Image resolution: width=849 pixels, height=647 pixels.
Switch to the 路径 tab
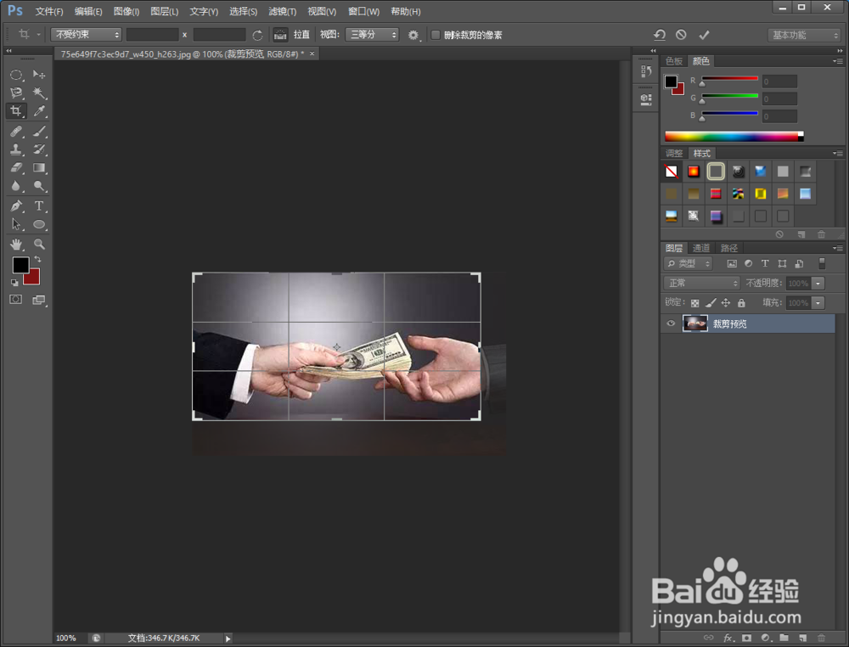click(x=728, y=248)
